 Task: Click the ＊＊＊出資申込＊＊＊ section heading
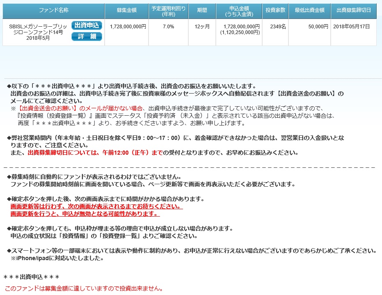(32, 277)
